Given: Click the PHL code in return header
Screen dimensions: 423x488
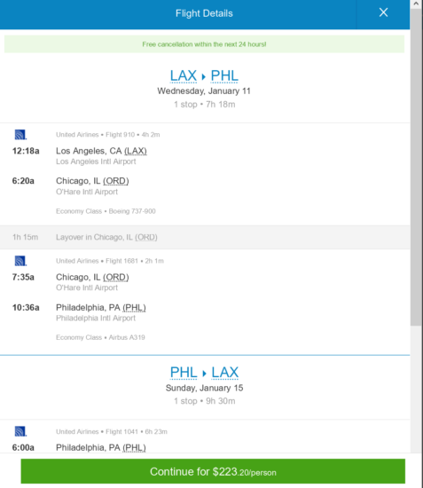Looking at the screenshot, I should coord(184,373).
